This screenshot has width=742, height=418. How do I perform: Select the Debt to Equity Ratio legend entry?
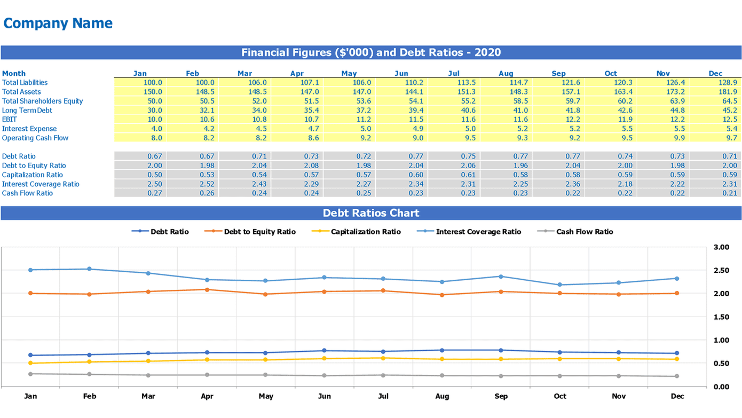point(250,232)
